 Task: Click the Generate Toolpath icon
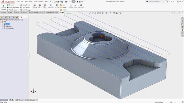click(3, 6)
